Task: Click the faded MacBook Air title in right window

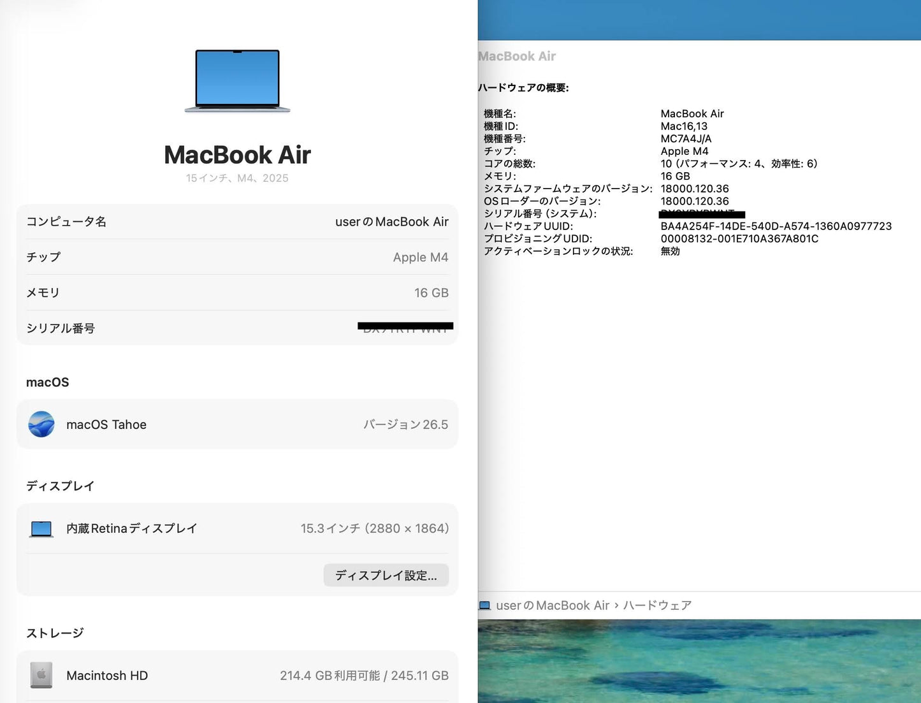Action: [x=517, y=56]
